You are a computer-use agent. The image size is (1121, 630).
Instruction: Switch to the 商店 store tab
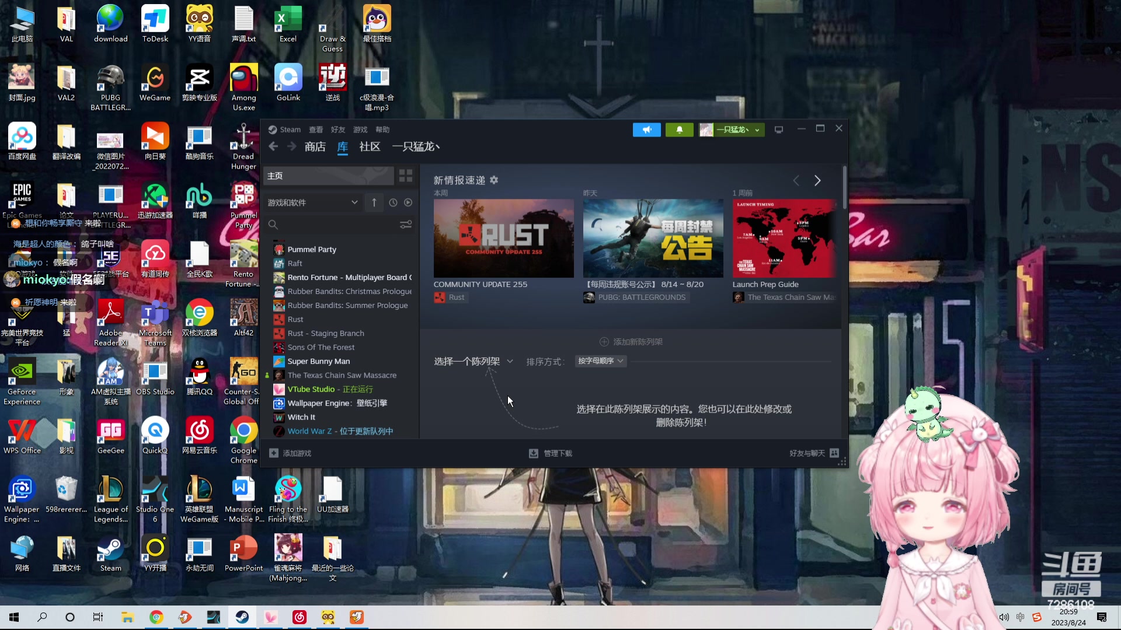(x=315, y=147)
